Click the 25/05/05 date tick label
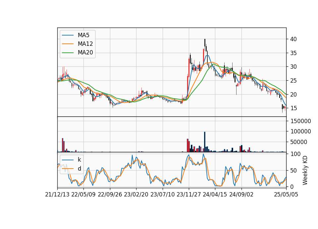 [x=286, y=195]
